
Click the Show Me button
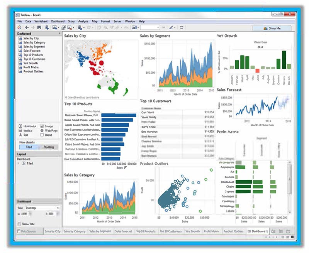(x=272, y=28)
